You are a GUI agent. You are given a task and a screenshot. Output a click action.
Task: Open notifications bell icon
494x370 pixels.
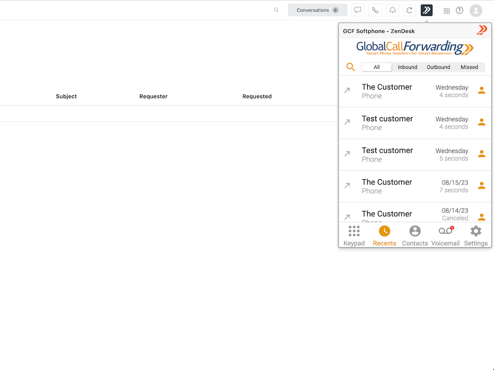click(393, 10)
